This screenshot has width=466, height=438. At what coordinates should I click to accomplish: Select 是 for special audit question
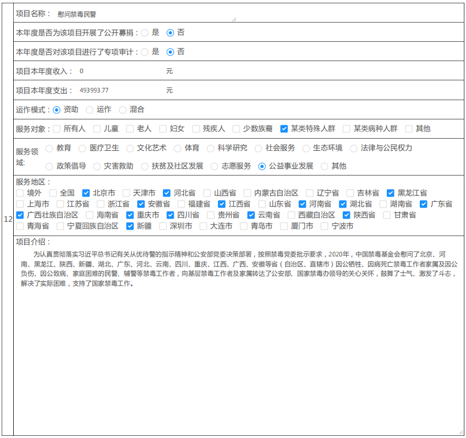pyautogui.click(x=145, y=52)
